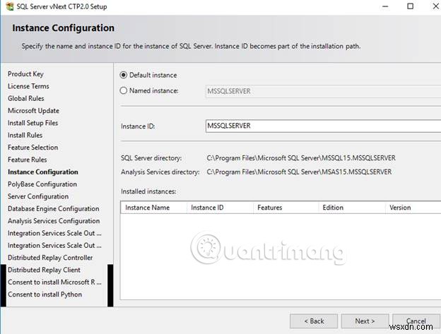Open Analysis Services Configuration step

[54, 221]
